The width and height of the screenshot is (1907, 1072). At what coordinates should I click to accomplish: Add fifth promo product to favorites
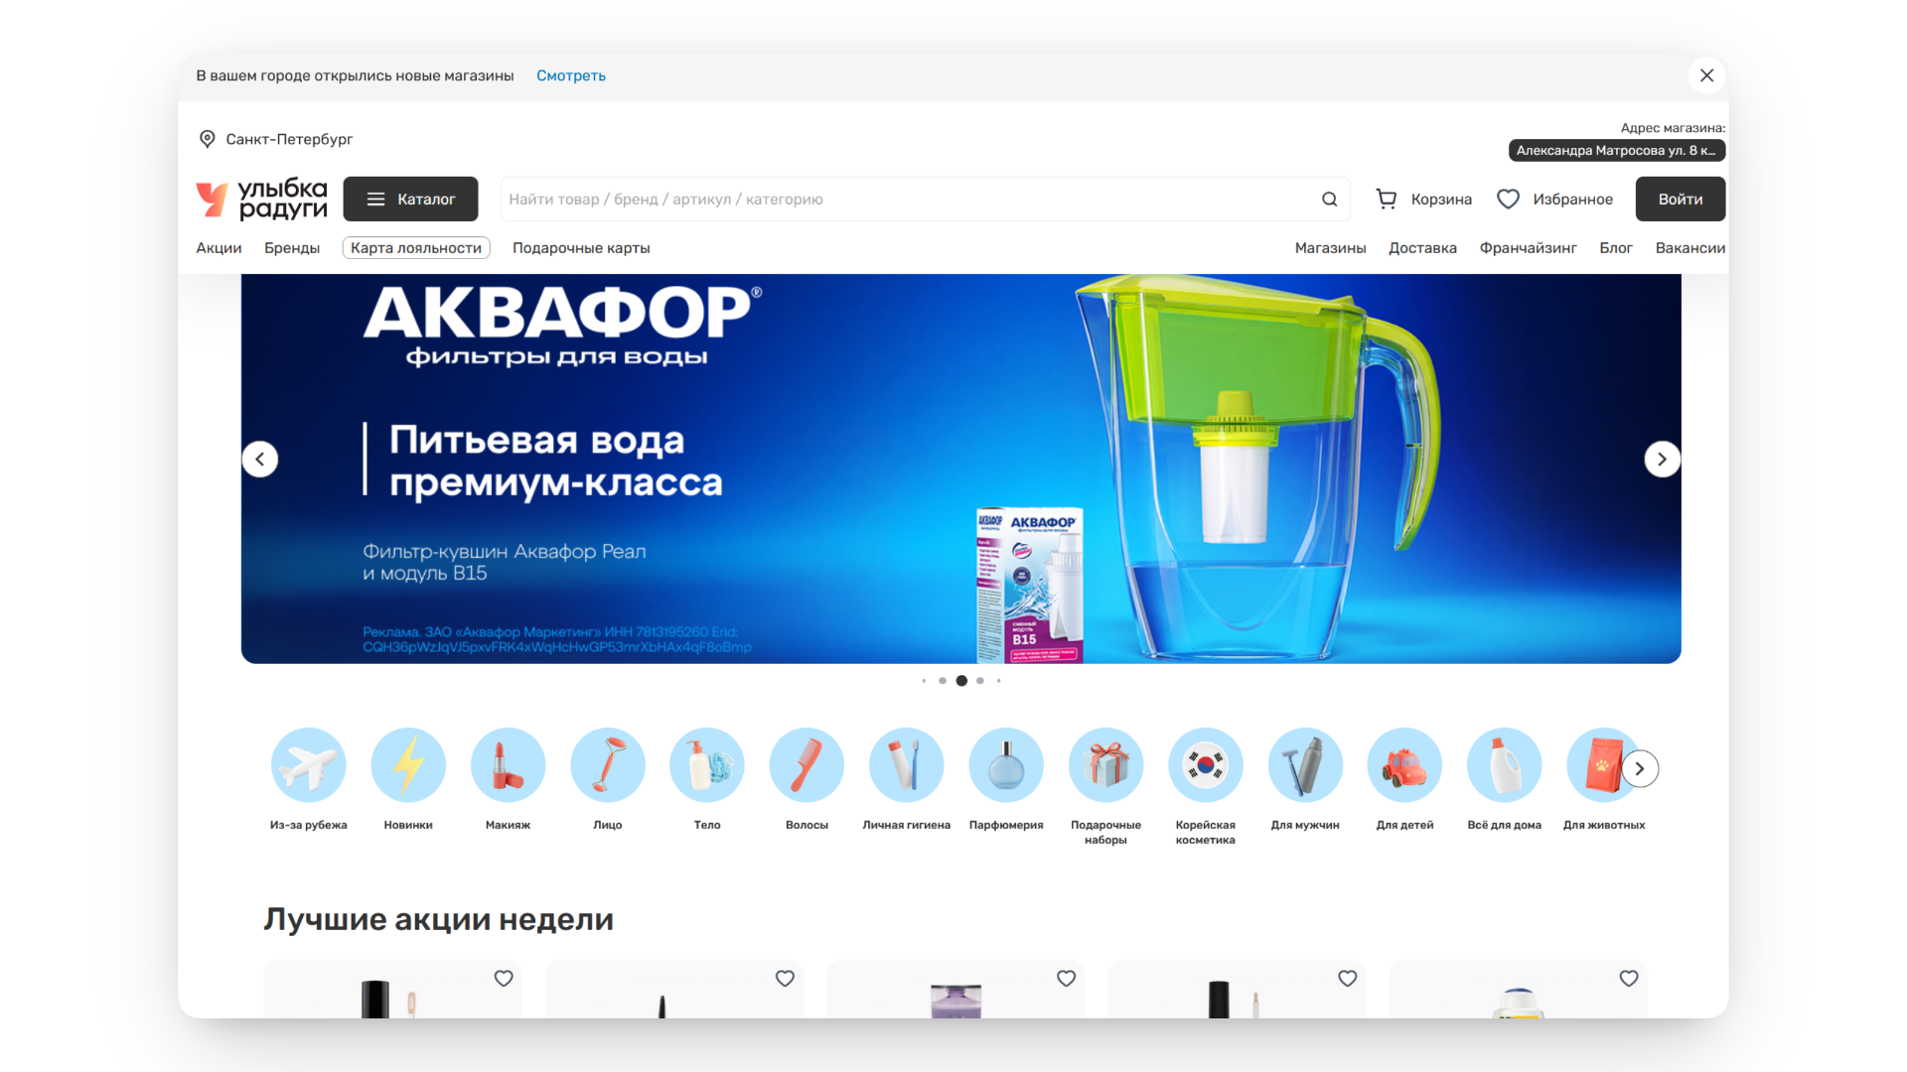click(1629, 979)
